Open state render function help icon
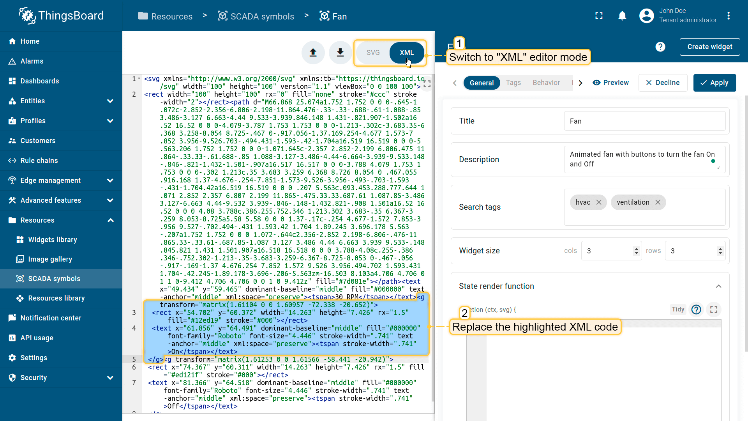Image resolution: width=748 pixels, height=421 pixels. click(x=696, y=310)
